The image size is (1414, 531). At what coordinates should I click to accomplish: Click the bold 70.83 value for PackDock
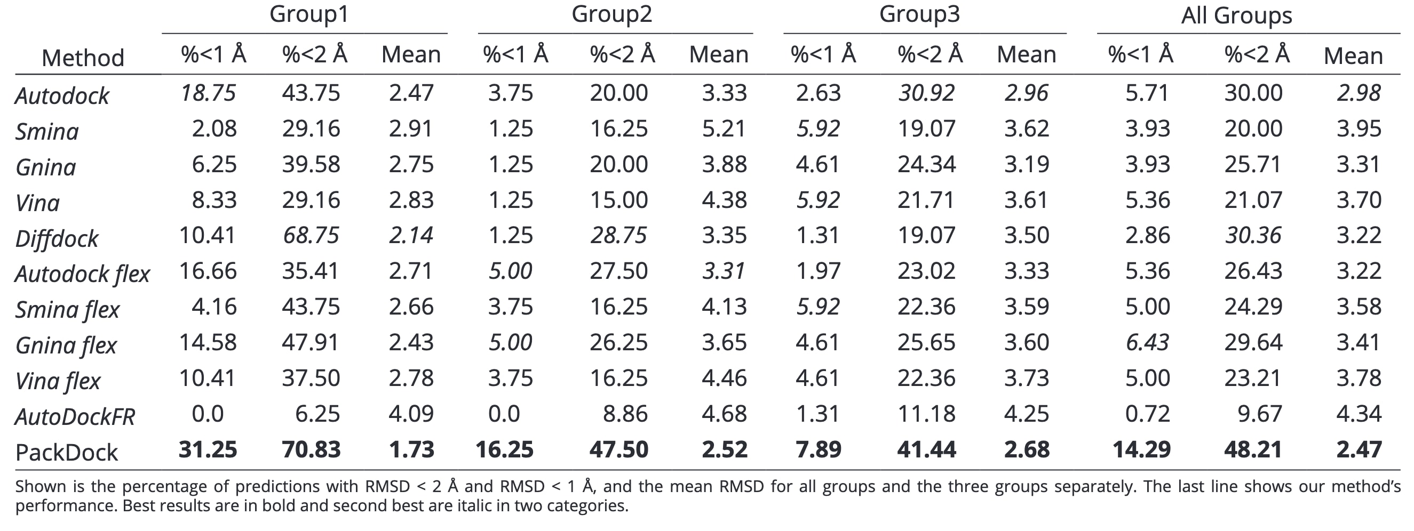[x=311, y=449]
